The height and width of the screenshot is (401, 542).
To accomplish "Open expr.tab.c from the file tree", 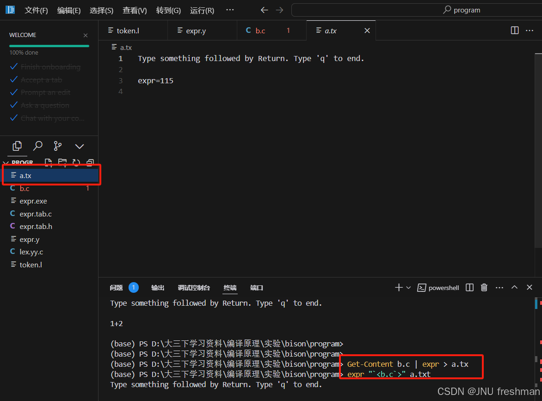I will point(49,214).
